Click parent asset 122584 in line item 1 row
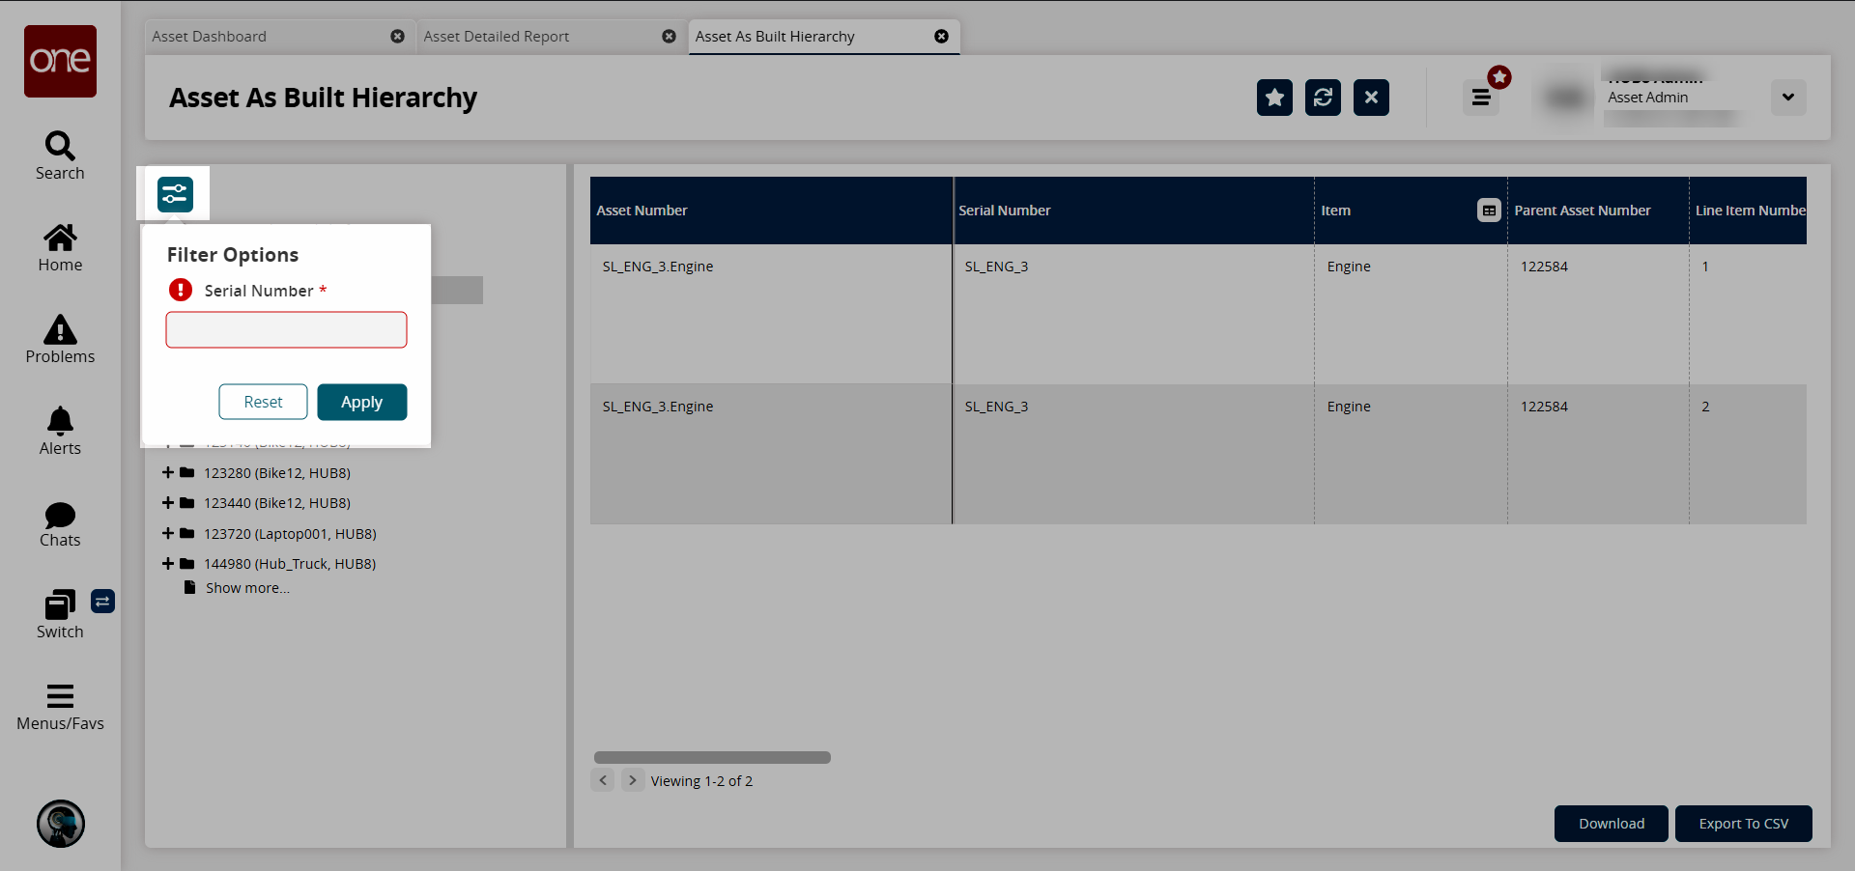 (1544, 267)
